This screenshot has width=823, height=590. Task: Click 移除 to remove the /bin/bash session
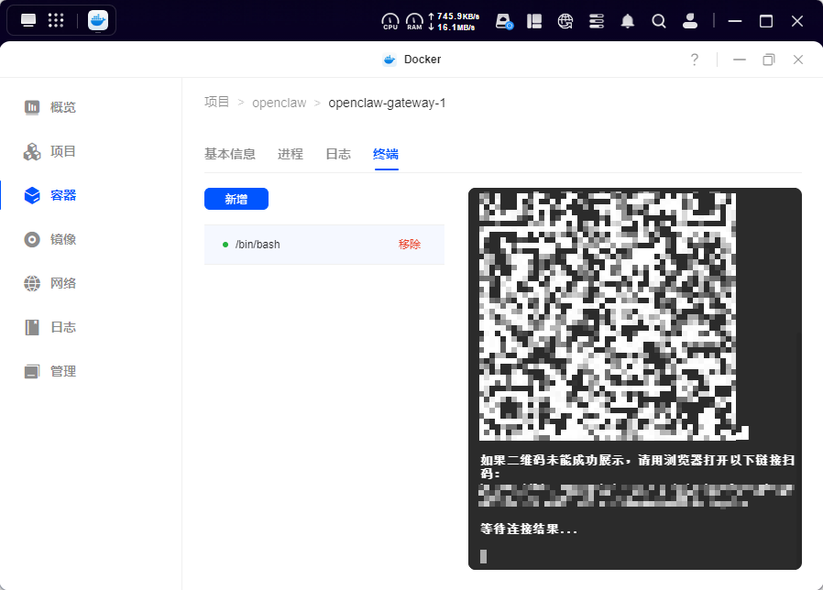[x=409, y=244]
